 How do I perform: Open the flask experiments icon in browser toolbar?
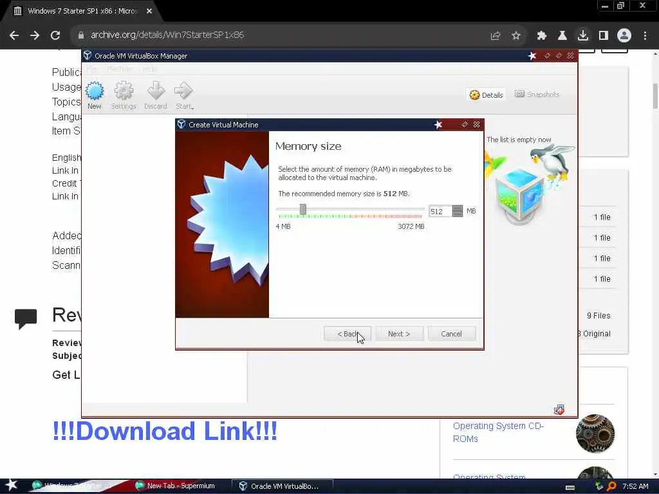pyautogui.click(x=562, y=36)
